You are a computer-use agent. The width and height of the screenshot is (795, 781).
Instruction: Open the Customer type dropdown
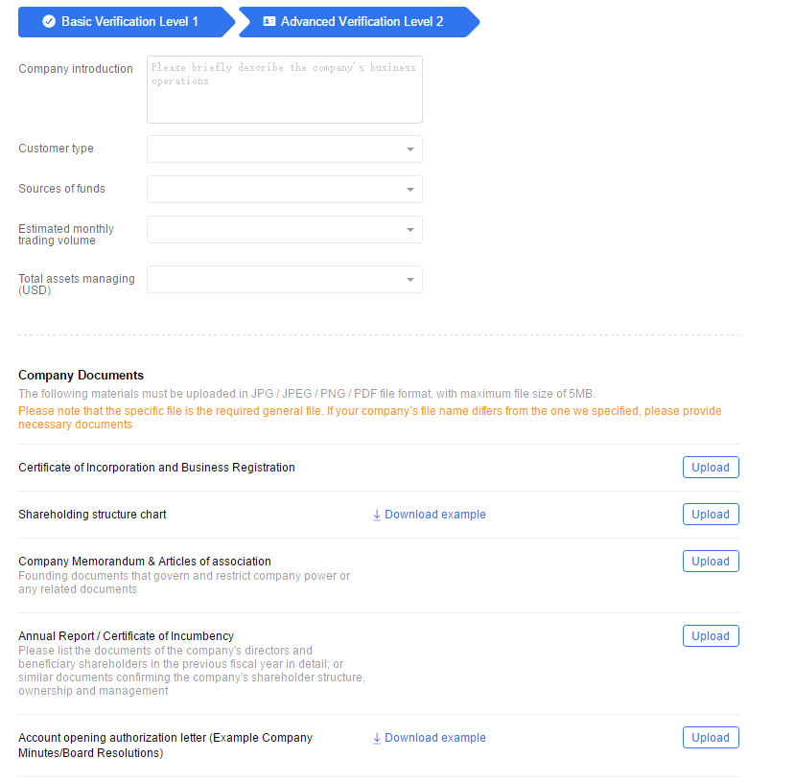pos(285,149)
